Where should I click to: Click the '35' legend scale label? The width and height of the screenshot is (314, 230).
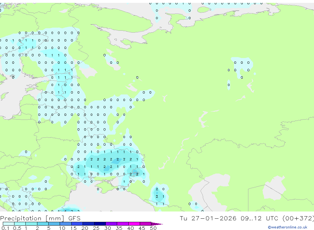tap(119, 228)
